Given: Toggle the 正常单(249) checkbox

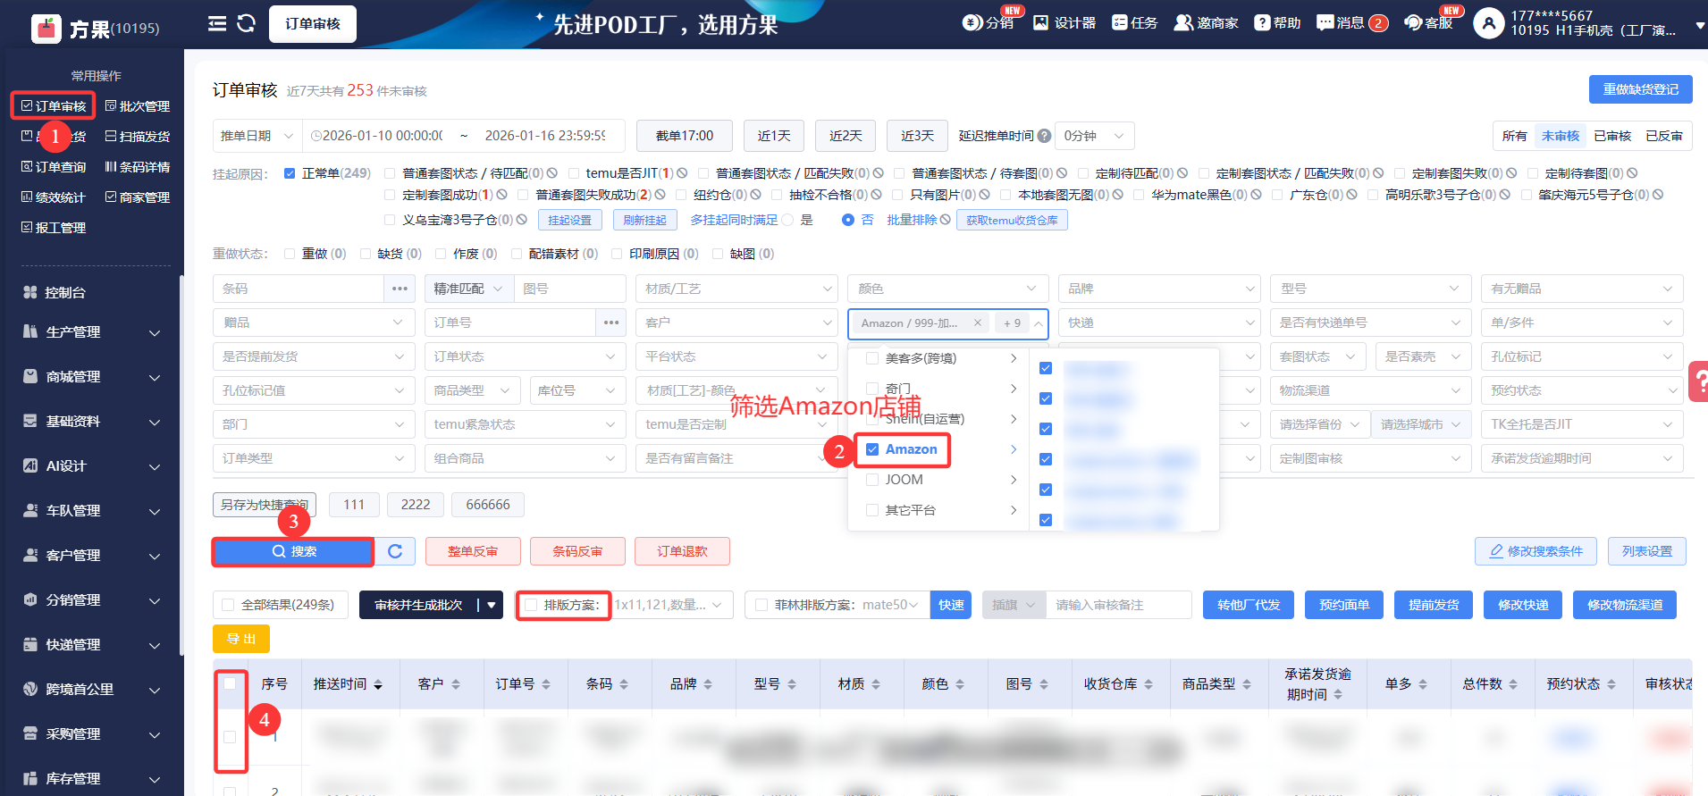Looking at the screenshot, I should point(290,173).
